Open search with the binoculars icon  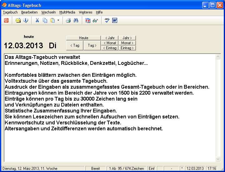coord(76,20)
